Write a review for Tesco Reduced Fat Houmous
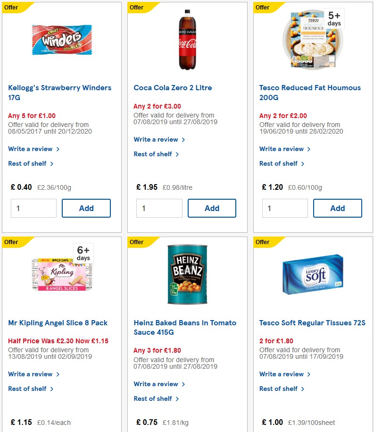 point(282,149)
